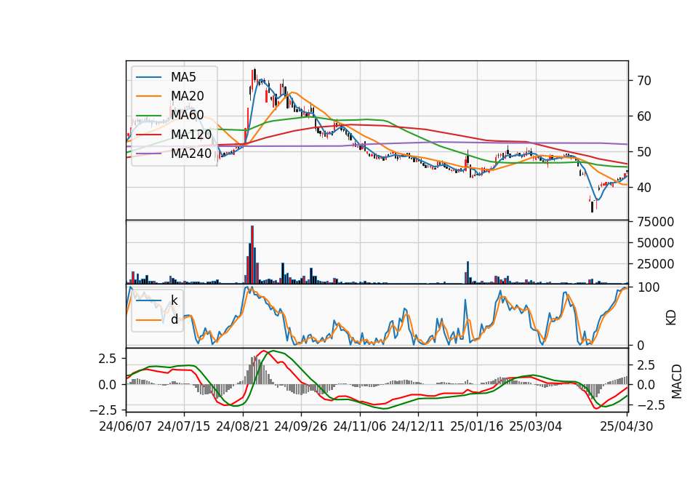Click the volume axis value 50000
The height and width of the screenshot is (502, 698).
(x=655, y=243)
